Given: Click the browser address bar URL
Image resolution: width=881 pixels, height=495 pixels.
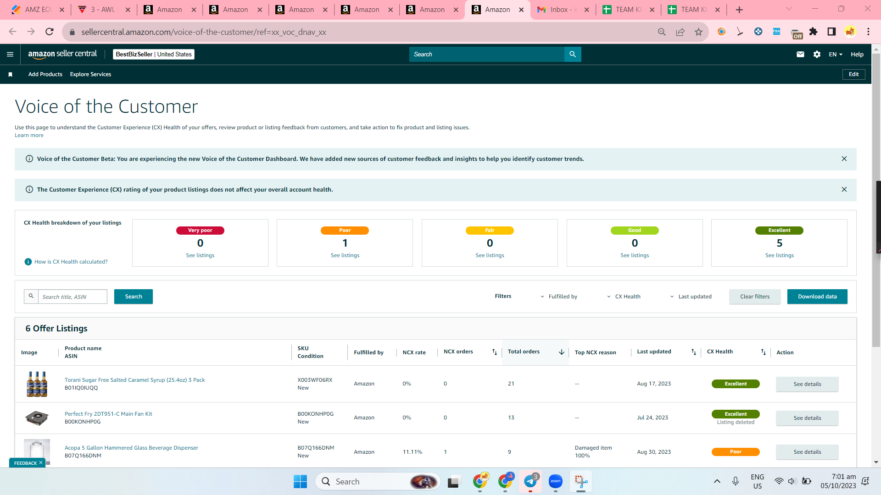Looking at the screenshot, I should (204, 32).
